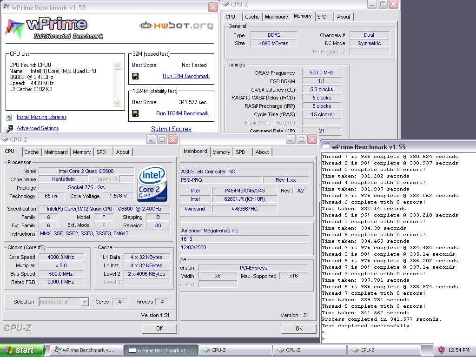This screenshot has width=476, height=357.
Task: Click the CPU-Z CPU window title icon
Action: pyautogui.click(x=5, y=139)
